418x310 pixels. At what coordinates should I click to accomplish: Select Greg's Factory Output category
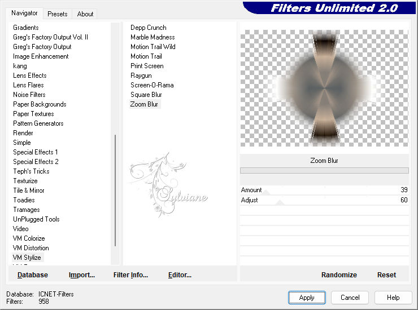(42, 47)
